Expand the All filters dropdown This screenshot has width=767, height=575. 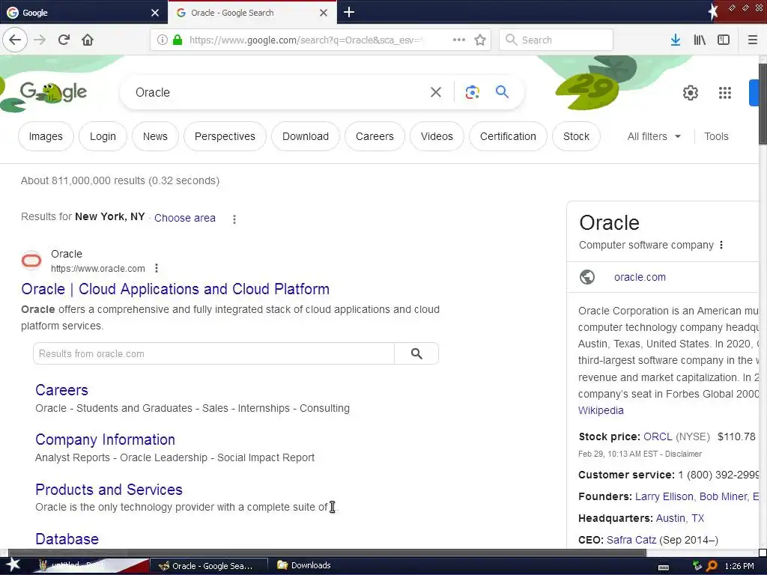(x=654, y=136)
